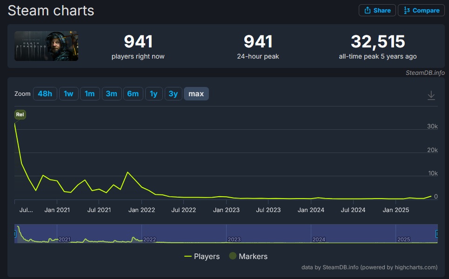Image resolution: width=449 pixels, height=279 pixels.
Task: Switch zoom to 6m
Action: [133, 93]
